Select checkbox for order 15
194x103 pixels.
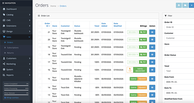[40, 79]
